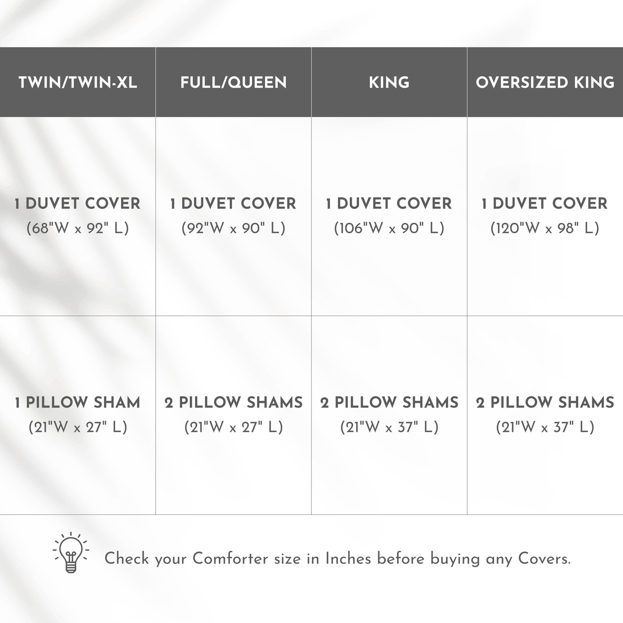Viewport: 623px width, 623px height.
Task: Click the '1 PILLOW SHAM' label
Action: coord(78,403)
